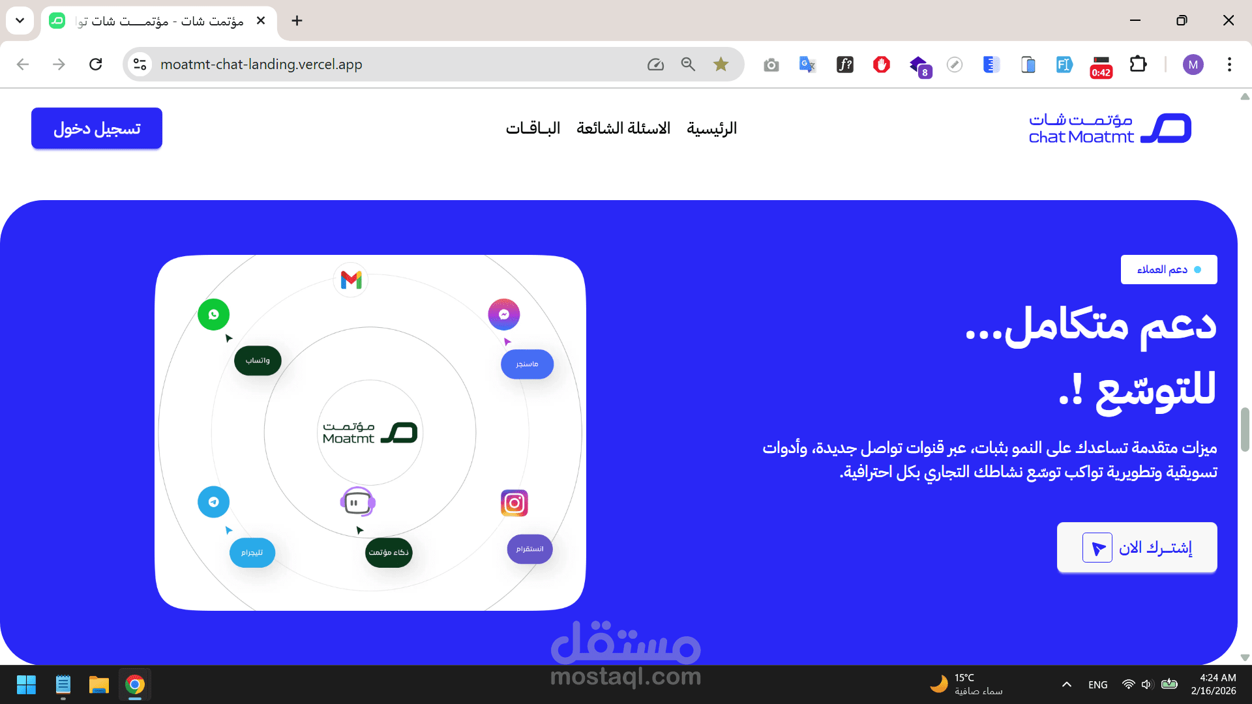The width and height of the screenshot is (1252, 704).
Task: Click the page vertical scrollbar thumb
Action: (x=1245, y=429)
